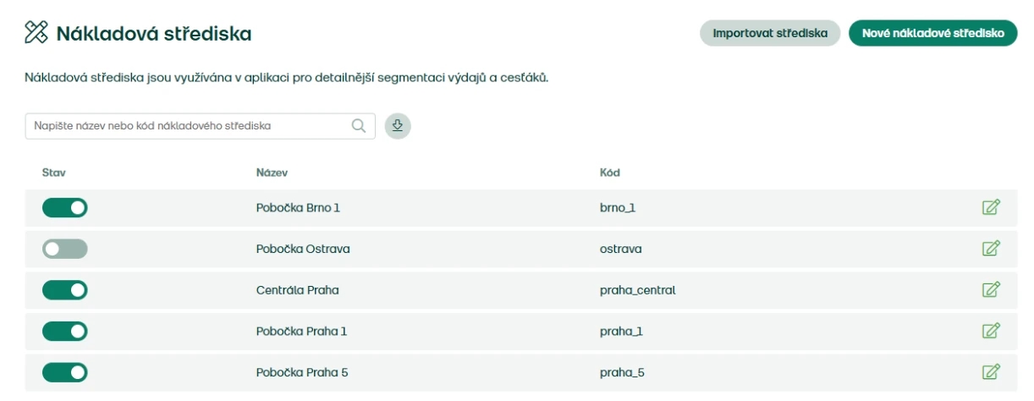Click the Nákladová střediska header icon
Viewport: 1034px width, 401px height.
tap(36, 34)
